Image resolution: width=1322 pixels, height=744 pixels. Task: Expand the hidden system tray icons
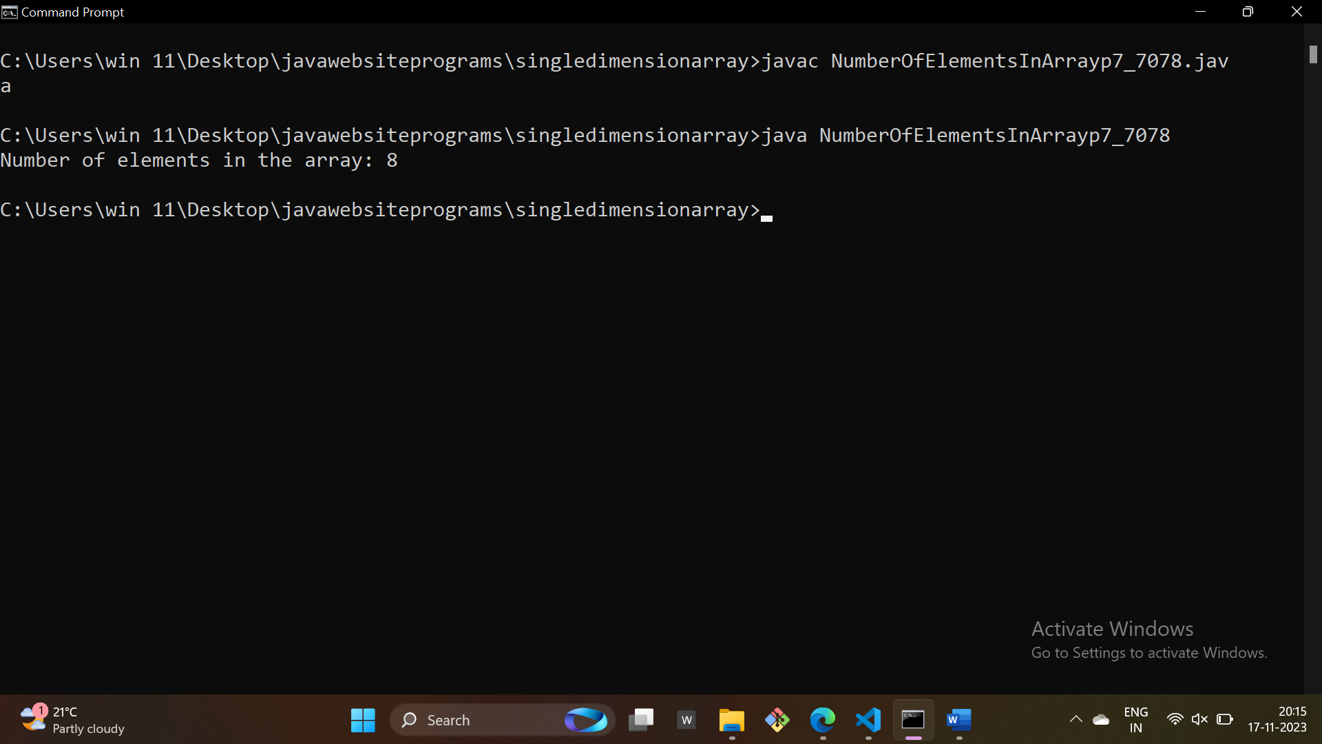point(1076,720)
